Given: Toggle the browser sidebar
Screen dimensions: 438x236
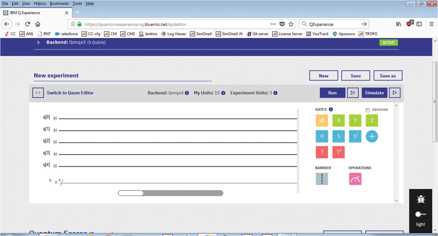Looking at the screenshot, I should 419,24.
